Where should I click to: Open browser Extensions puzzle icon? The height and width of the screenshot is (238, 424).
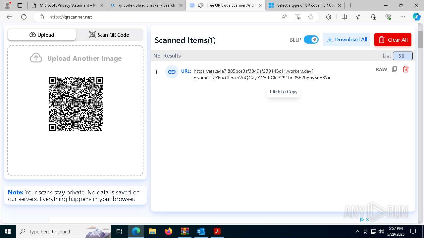click(x=328, y=17)
